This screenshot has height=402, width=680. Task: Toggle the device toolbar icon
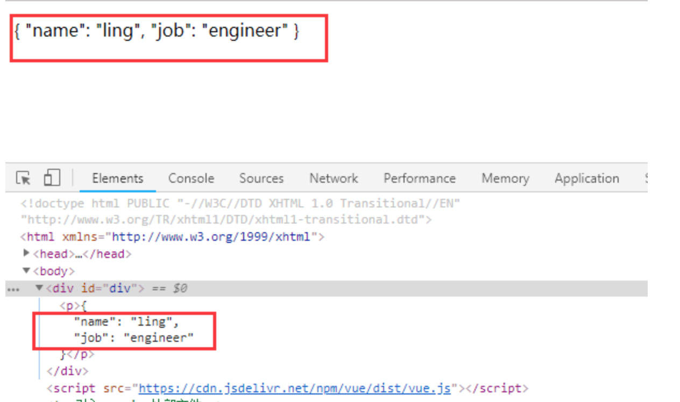click(x=52, y=178)
